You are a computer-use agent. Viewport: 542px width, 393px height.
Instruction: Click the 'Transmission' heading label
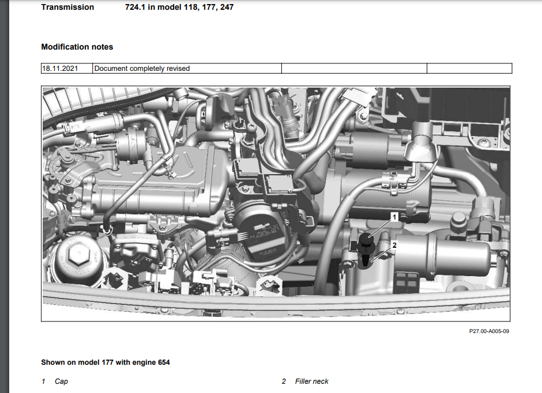(67, 7)
